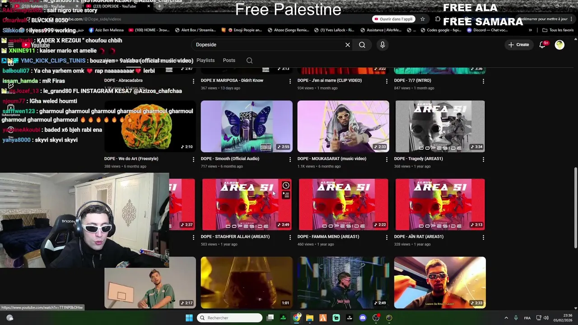Open options for We do Art (Freestyle)
The width and height of the screenshot is (578, 325).
coord(193,159)
